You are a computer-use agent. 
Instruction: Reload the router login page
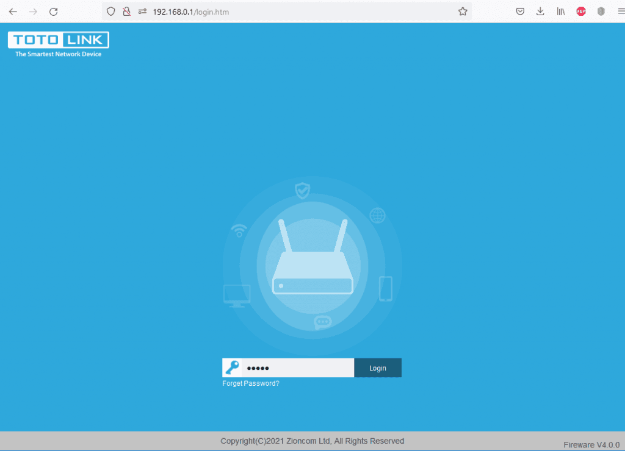pyautogui.click(x=54, y=12)
